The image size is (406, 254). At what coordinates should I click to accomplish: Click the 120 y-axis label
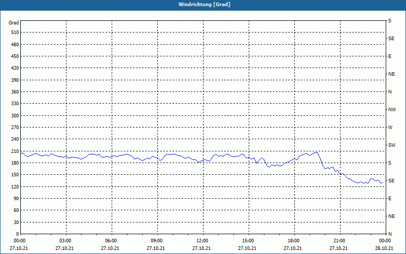pyautogui.click(x=15, y=186)
